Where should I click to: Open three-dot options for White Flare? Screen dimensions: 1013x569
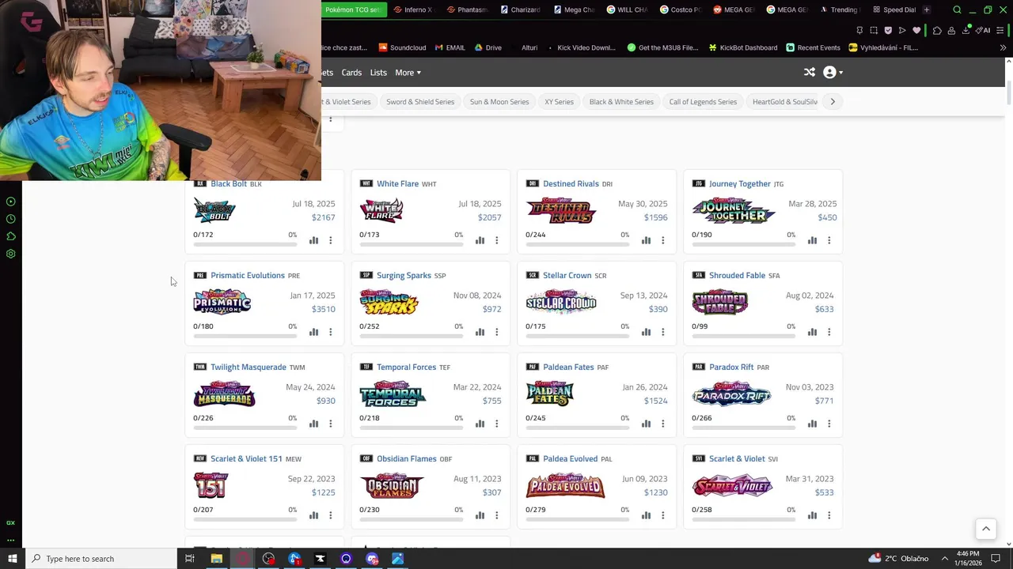pos(497,240)
